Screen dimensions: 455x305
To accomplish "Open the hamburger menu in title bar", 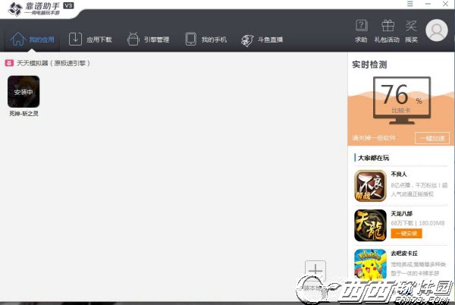I will tap(409, 4).
